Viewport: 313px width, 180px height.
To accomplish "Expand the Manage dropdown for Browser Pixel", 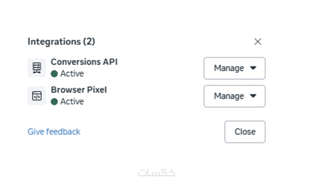I will 234,96.
